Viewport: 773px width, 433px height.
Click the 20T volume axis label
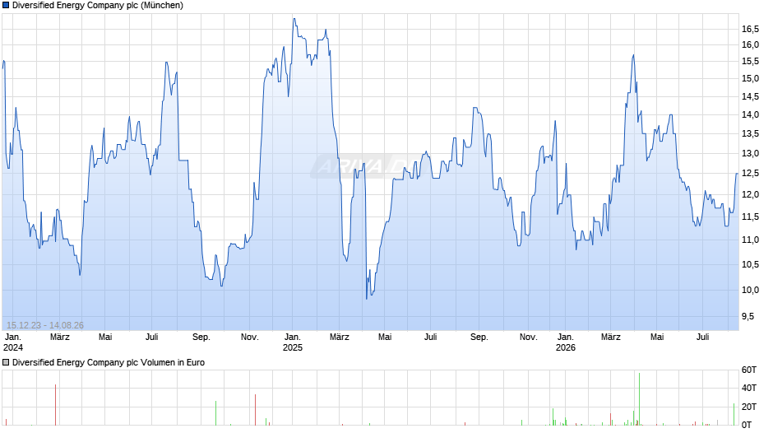pyautogui.click(x=749, y=407)
